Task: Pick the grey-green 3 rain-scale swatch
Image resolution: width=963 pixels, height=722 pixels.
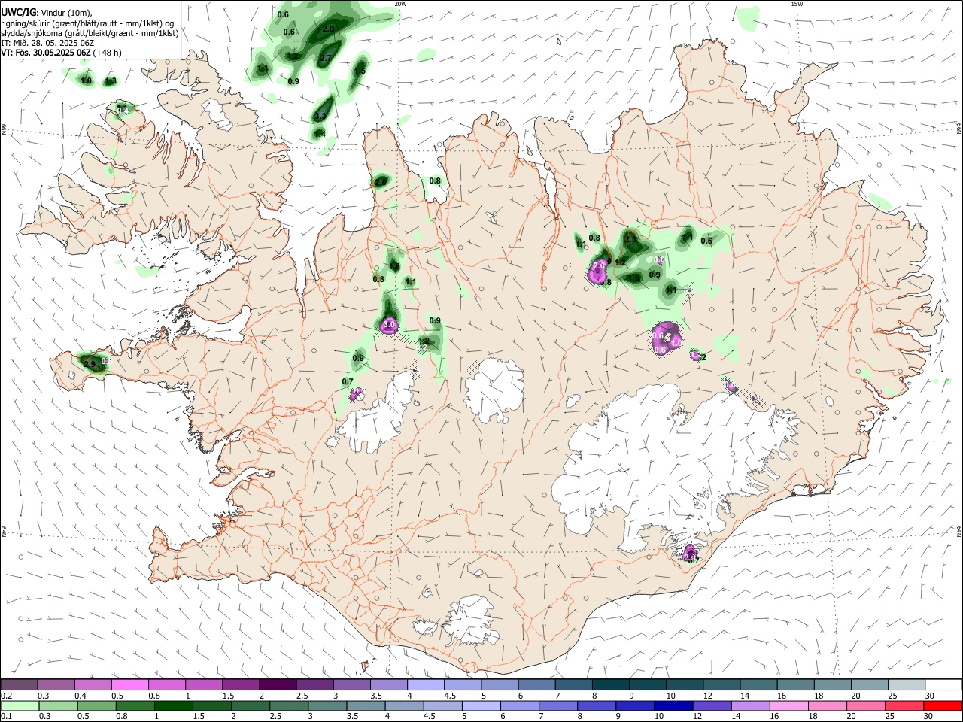Action: pyautogui.click(x=328, y=706)
